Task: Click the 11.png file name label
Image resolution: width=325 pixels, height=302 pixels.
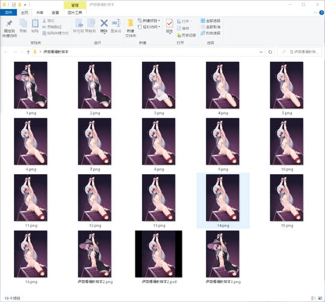Action: point(31,226)
